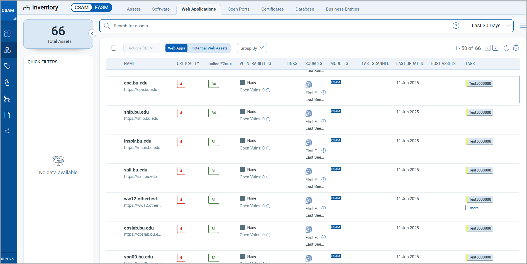Open the dashboard icon in left sidebar
Viewport: 527px width, 264px height.
tap(8, 34)
